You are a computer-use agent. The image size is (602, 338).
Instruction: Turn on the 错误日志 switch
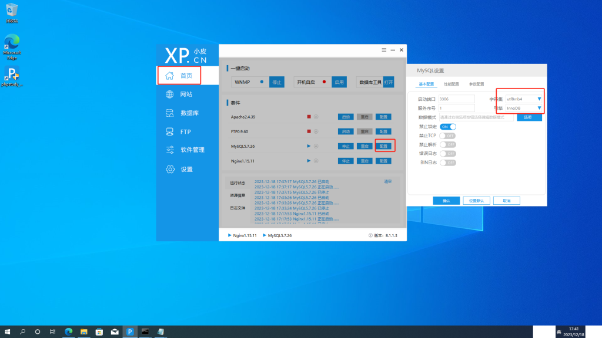pos(447,154)
